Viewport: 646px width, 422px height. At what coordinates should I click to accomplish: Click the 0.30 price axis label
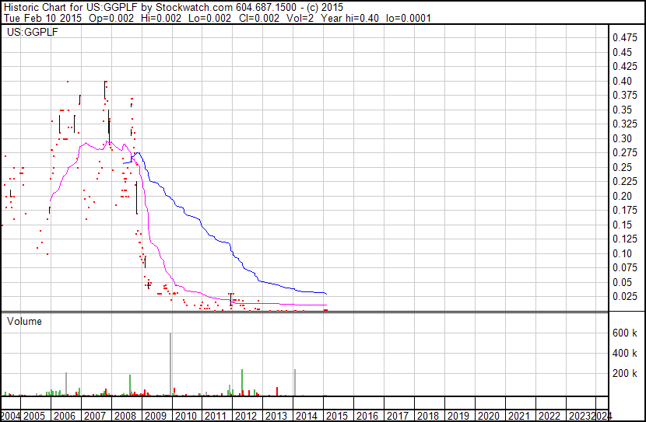click(622, 138)
